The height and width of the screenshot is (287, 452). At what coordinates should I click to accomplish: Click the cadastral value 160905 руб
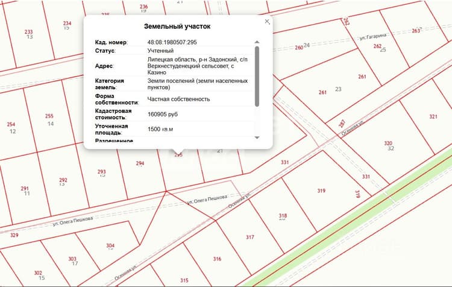tap(163, 114)
